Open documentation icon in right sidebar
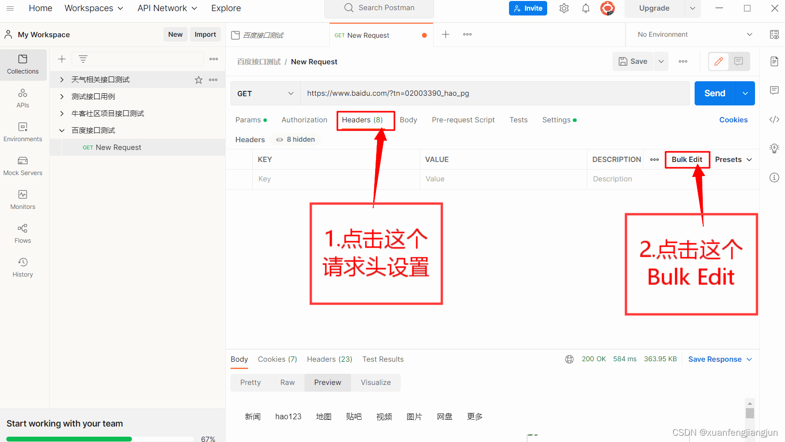 (774, 61)
